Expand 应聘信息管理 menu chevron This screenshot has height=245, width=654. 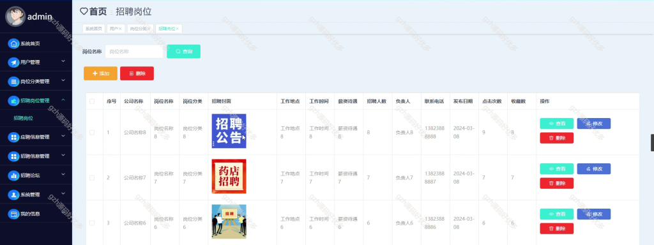point(63,136)
